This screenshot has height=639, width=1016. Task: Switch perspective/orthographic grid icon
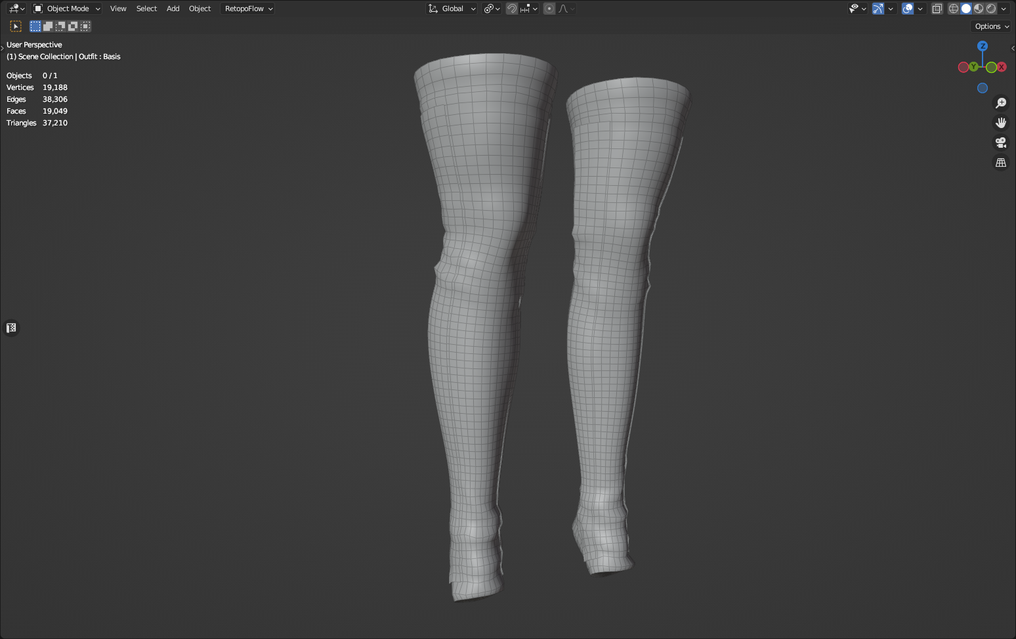coord(1001,162)
